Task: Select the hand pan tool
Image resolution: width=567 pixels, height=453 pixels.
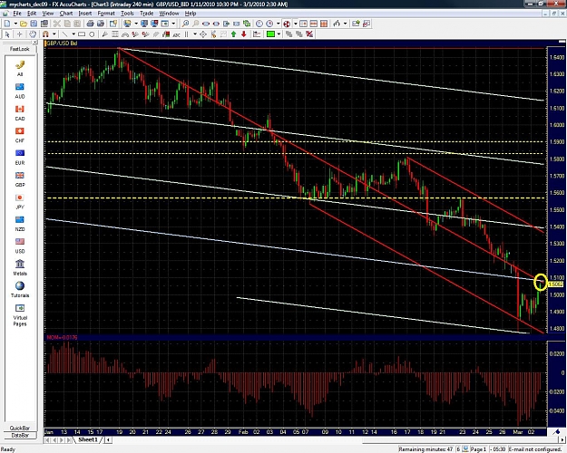Action: [x=33, y=34]
